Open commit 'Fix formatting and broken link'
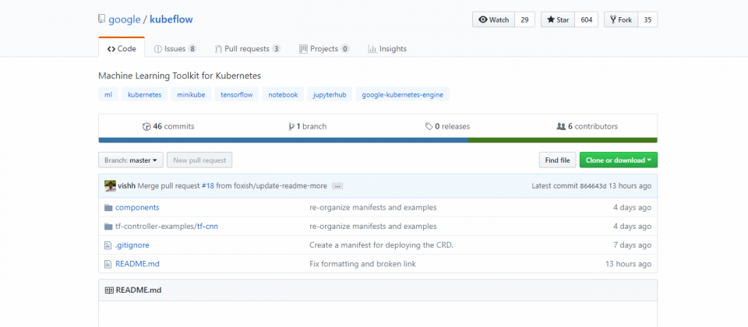Screen dimensions: 748x327 coord(362,264)
